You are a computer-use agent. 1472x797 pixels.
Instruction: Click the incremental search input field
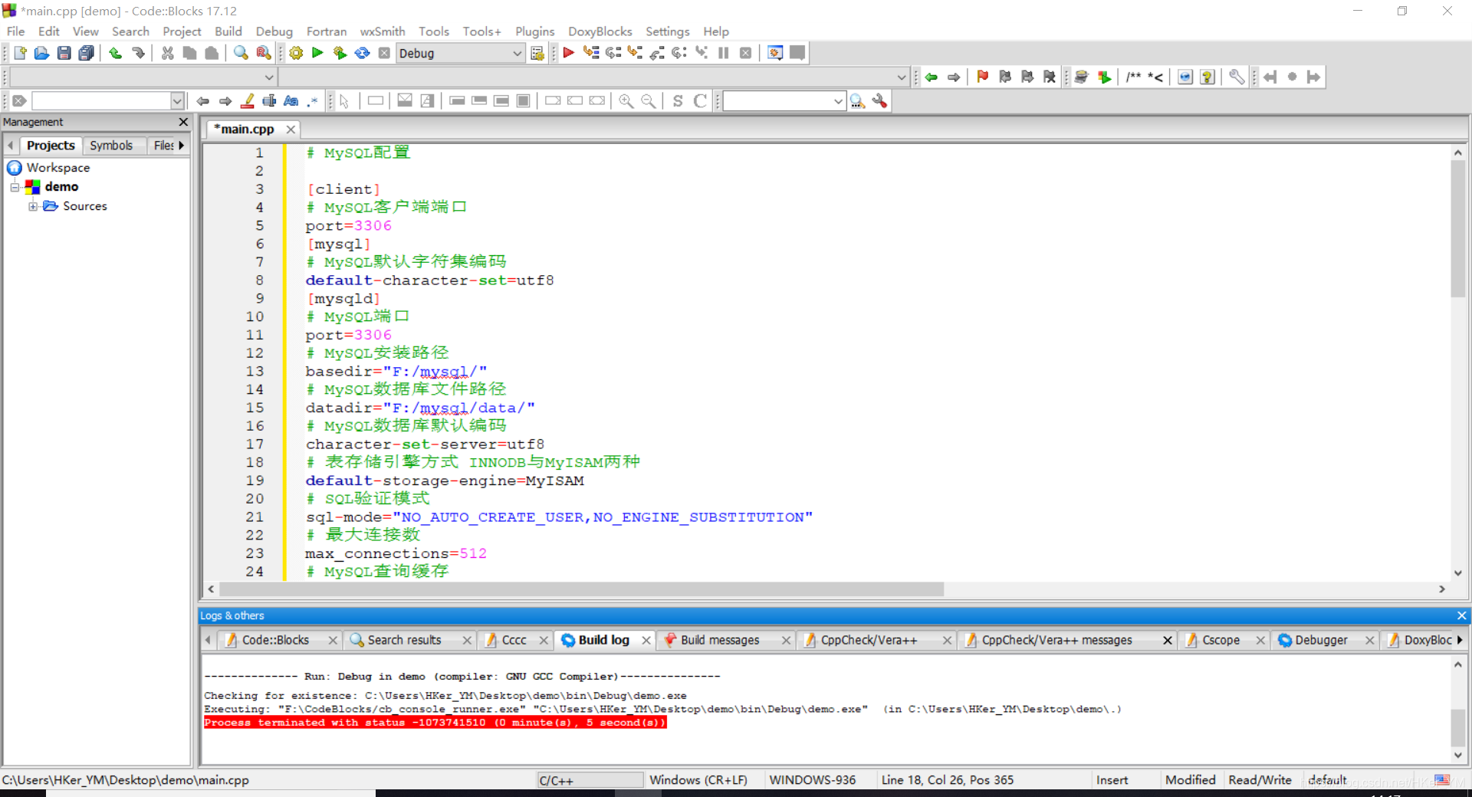point(100,100)
